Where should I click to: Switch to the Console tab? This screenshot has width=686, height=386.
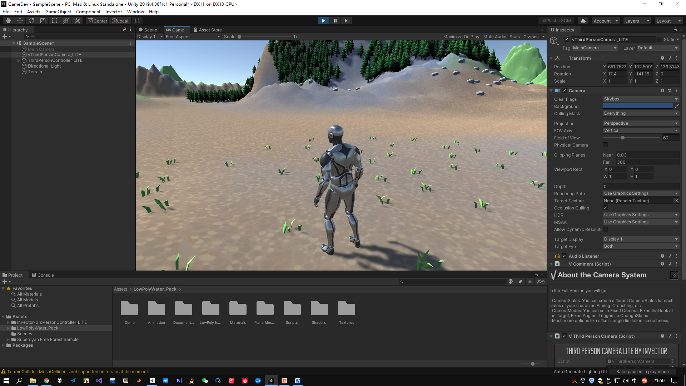[43, 275]
